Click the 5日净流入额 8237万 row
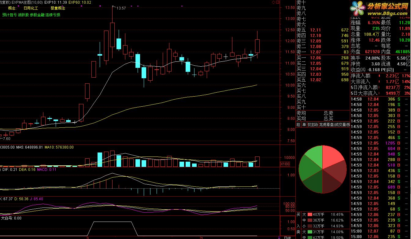Screen dimensions: 411x239 coord(380,87)
